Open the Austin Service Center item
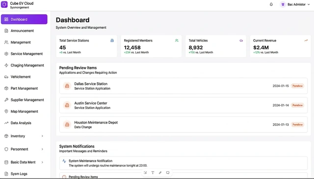The height and width of the screenshot is (179, 314). 183,105
